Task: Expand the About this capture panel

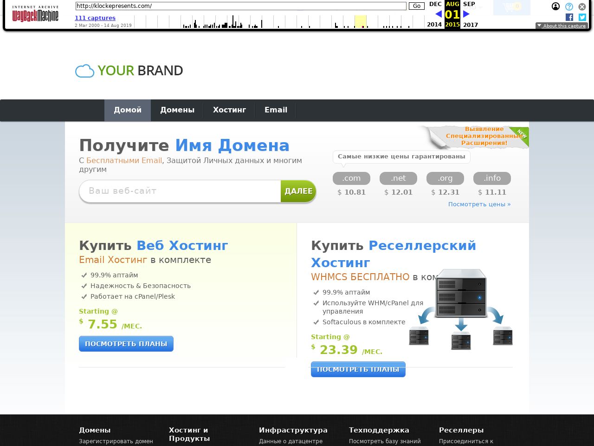Action: tap(562, 26)
